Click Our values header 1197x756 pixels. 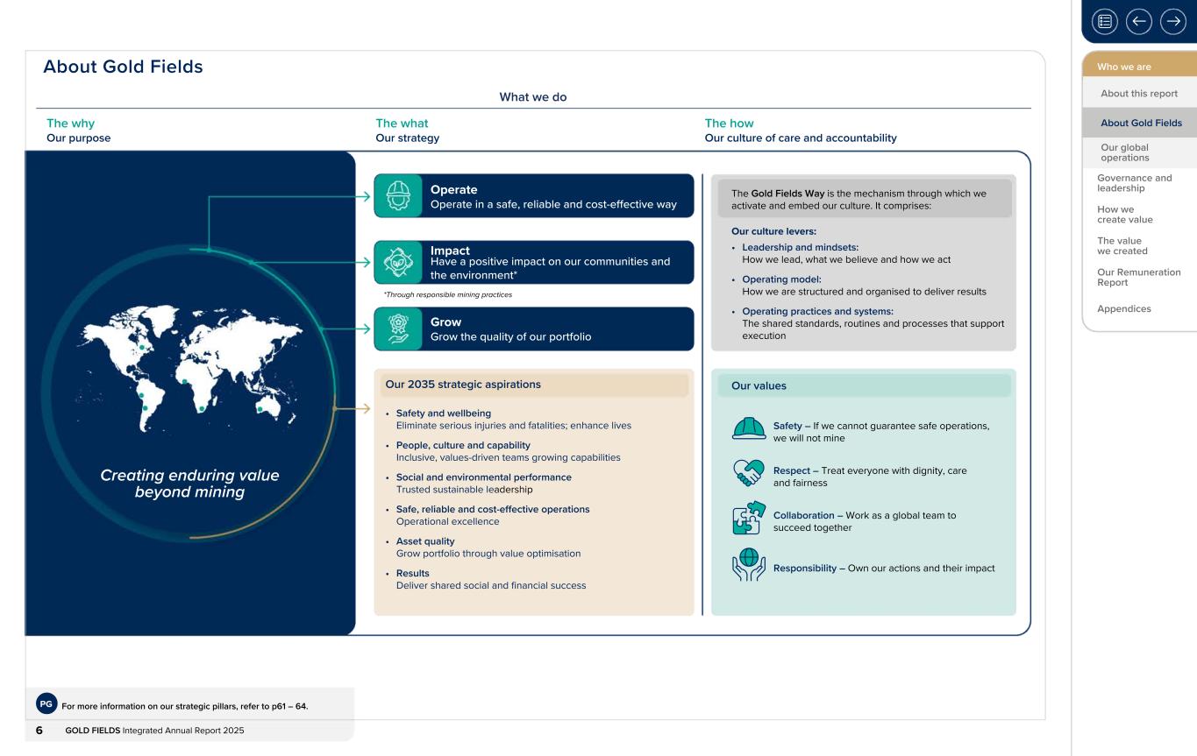(x=864, y=385)
